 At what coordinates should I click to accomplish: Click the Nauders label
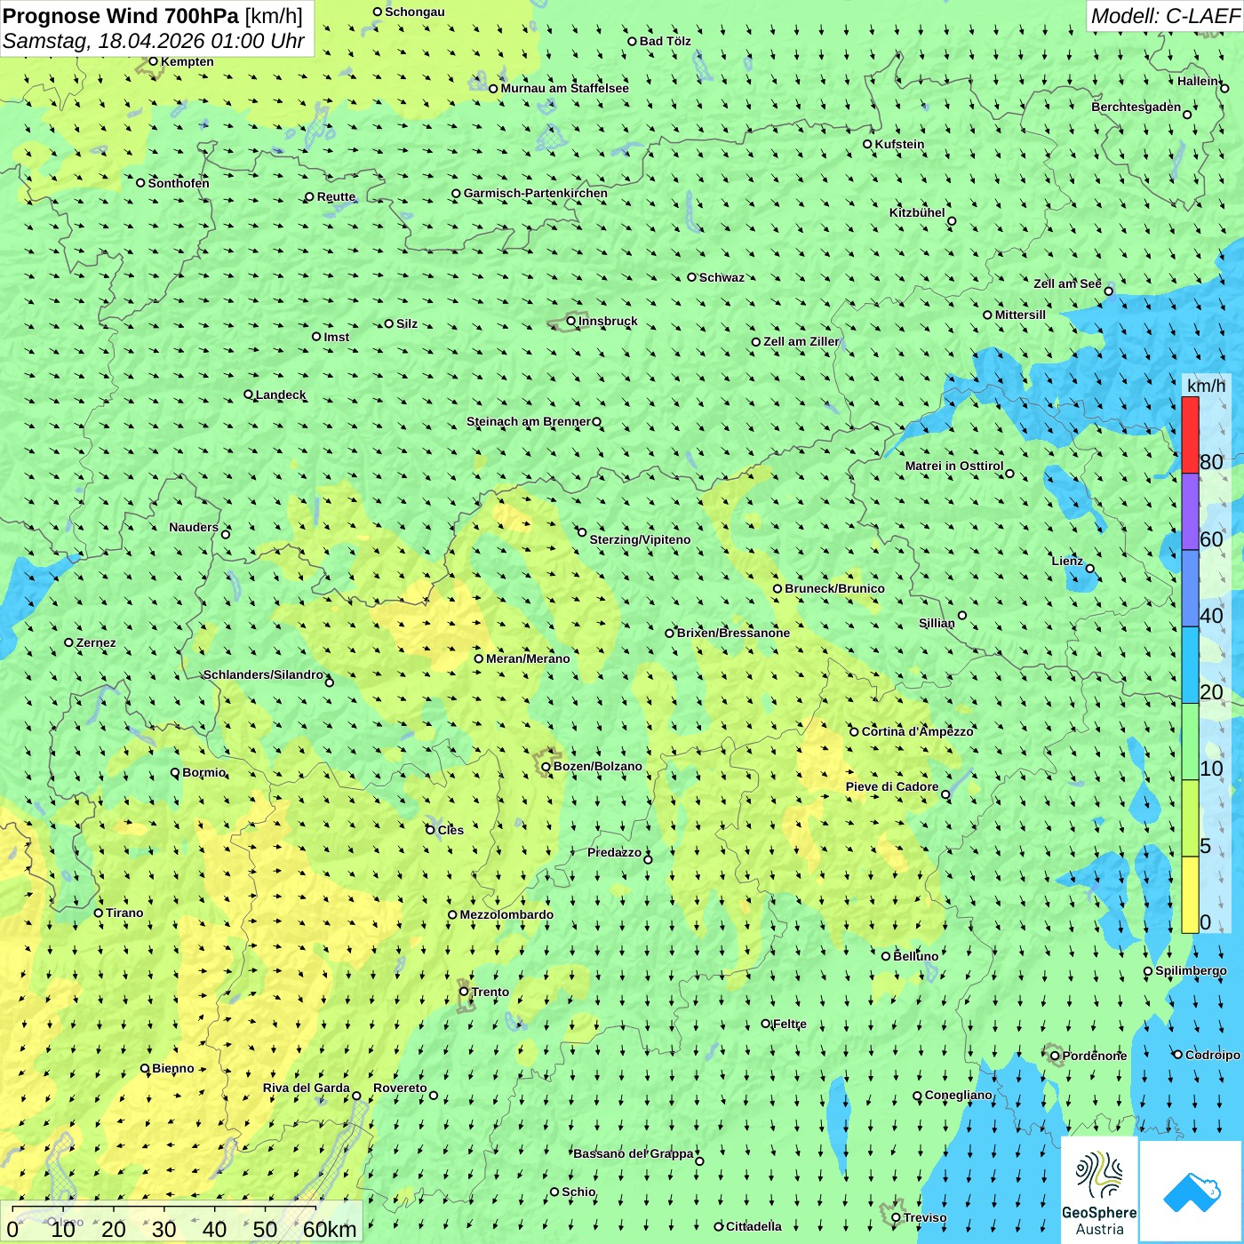[x=194, y=527]
